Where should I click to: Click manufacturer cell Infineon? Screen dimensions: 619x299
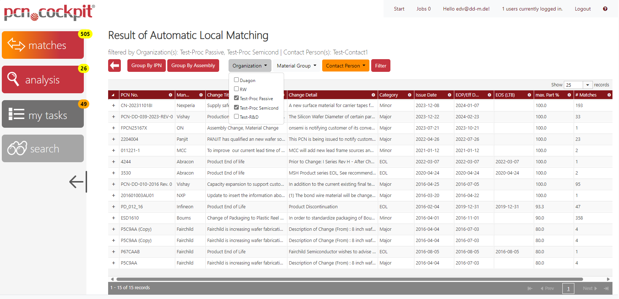pyautogui.click(x=185, y=207)
